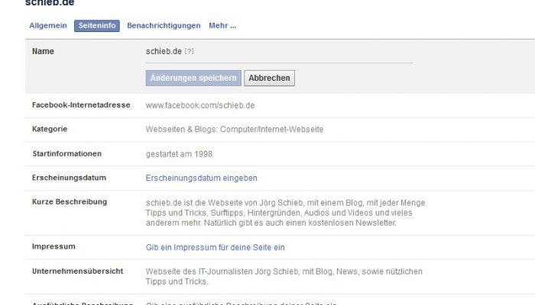
Task: Click the Erscheinungsdatum label
Action: coord(69,178)
